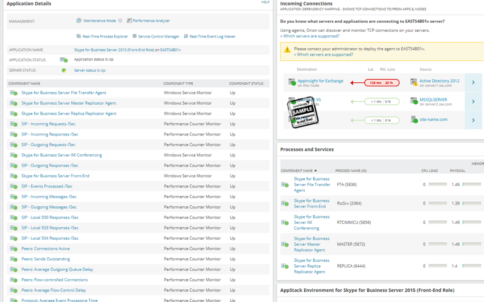
Task: Click the red 128 ms 20 % latency badge
Action: 382,83
